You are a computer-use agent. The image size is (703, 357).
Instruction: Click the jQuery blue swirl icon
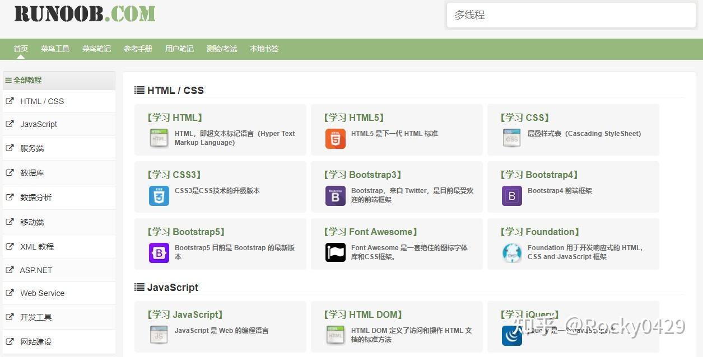click(x=511, y=336)
